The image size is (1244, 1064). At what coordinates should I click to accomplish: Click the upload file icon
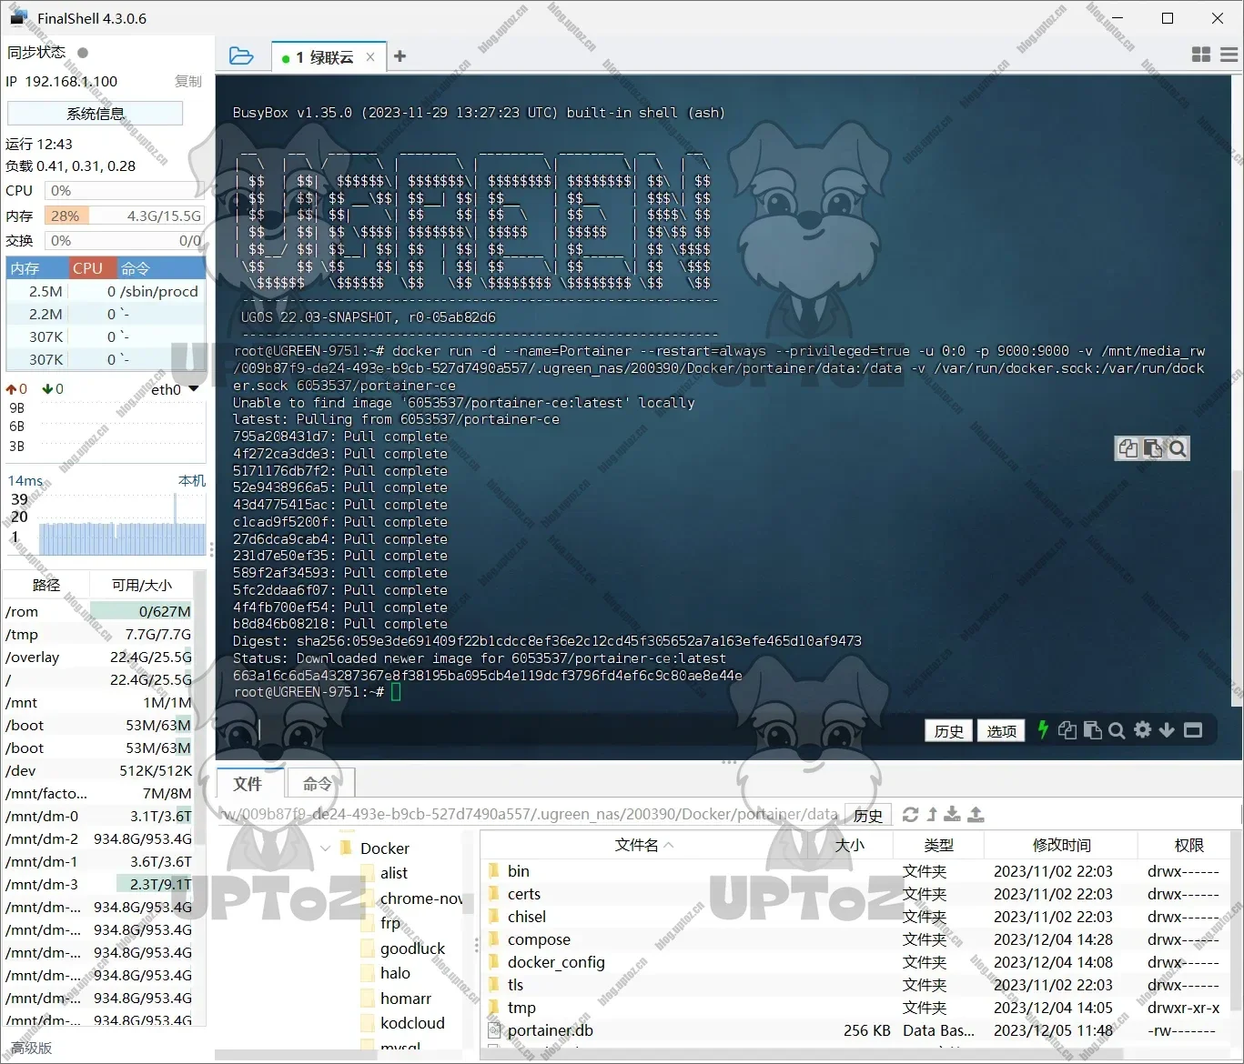976,815
